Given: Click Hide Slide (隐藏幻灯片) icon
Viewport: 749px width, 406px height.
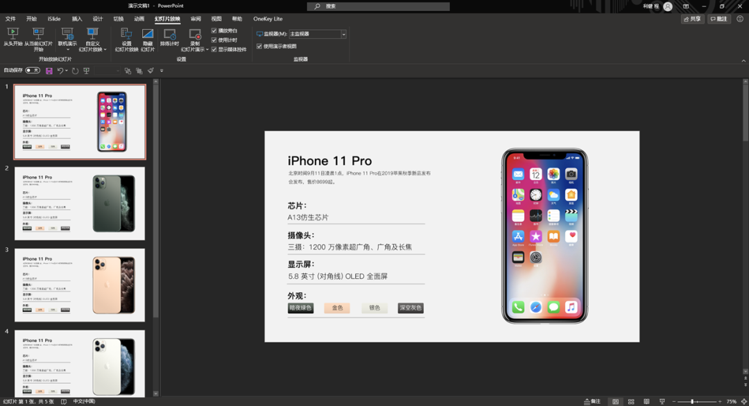Looking at the screenshot, I should pos(148,33).
